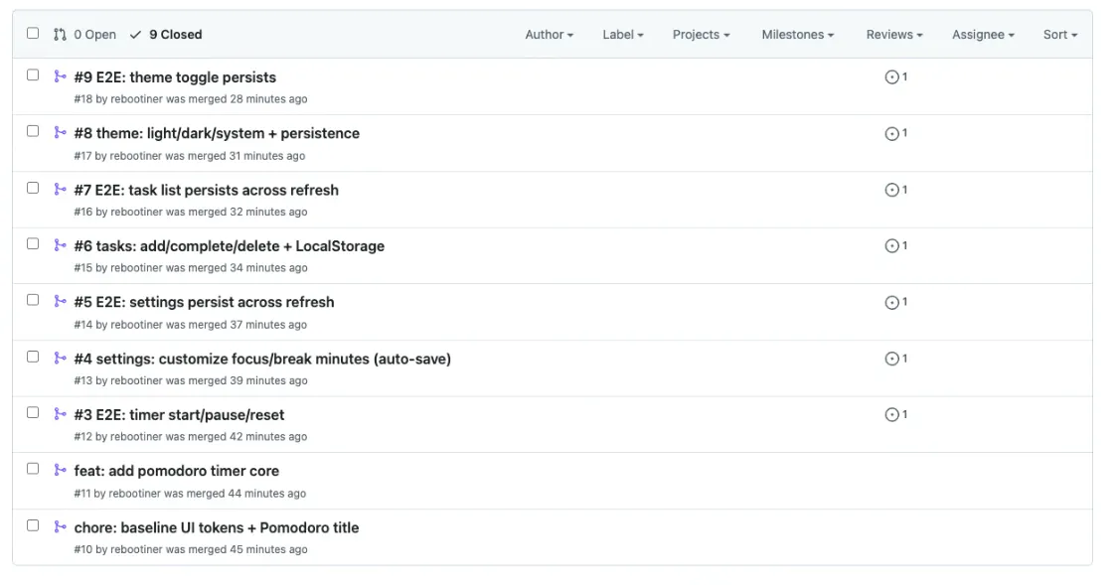This screenshot has width=1117, height=585.
Task: Select checkbox for theme light/dark/system PR
Action: 33,131
